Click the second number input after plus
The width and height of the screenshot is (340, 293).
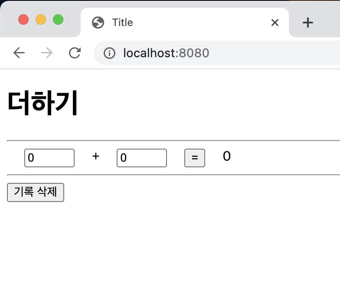142,158
